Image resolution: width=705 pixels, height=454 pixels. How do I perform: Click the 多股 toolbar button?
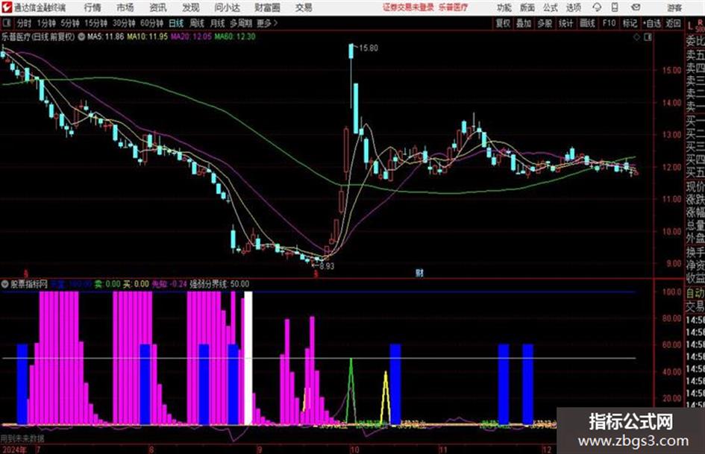click(x=545, y=23)
